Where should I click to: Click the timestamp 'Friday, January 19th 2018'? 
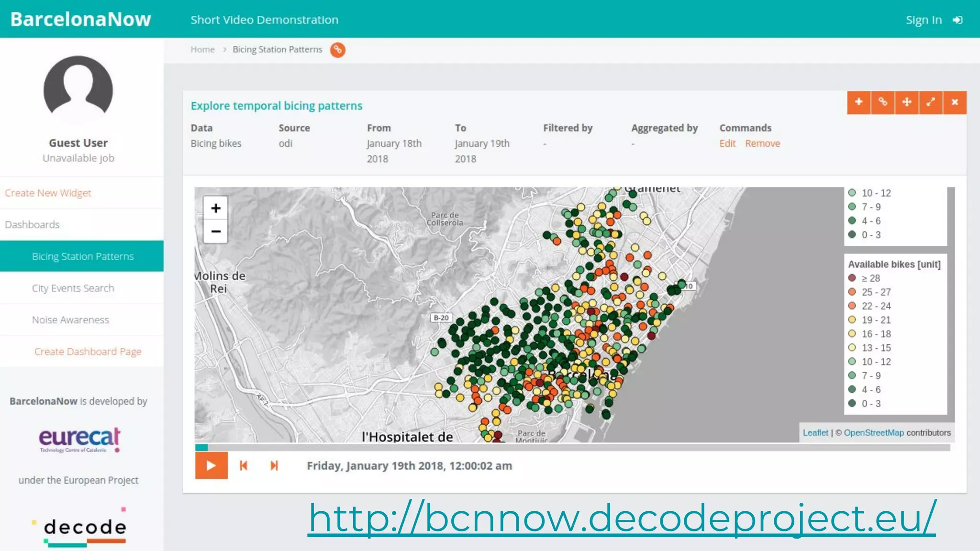(x=409, y=466)
